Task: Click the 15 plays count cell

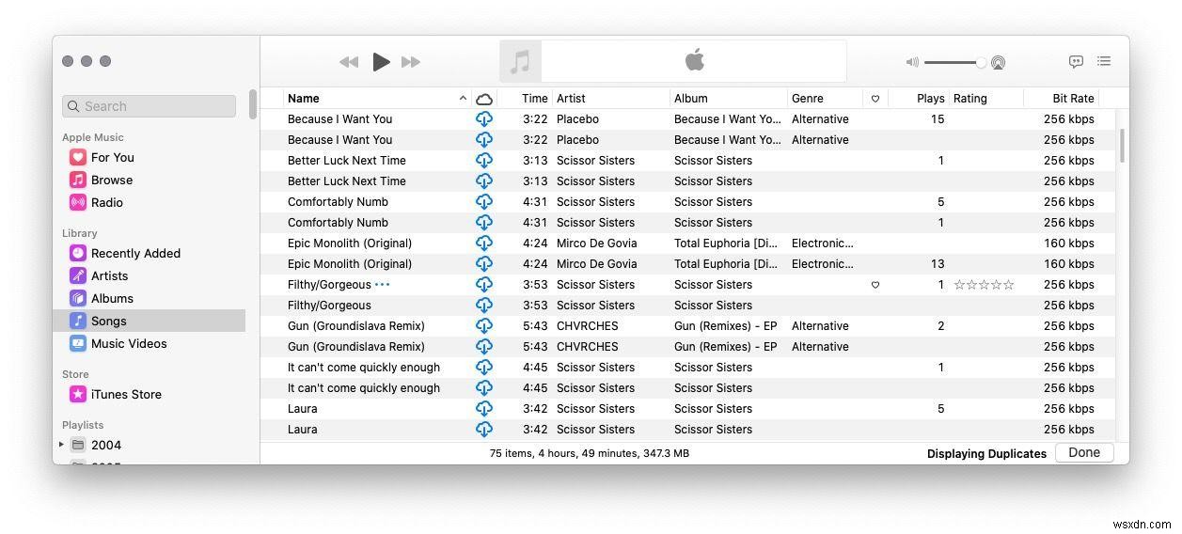Action: (x=937, y=118)
